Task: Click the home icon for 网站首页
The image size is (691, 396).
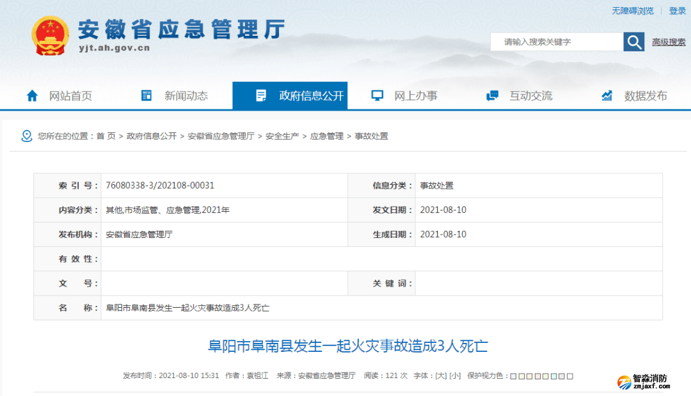Action: pos(32,96)
